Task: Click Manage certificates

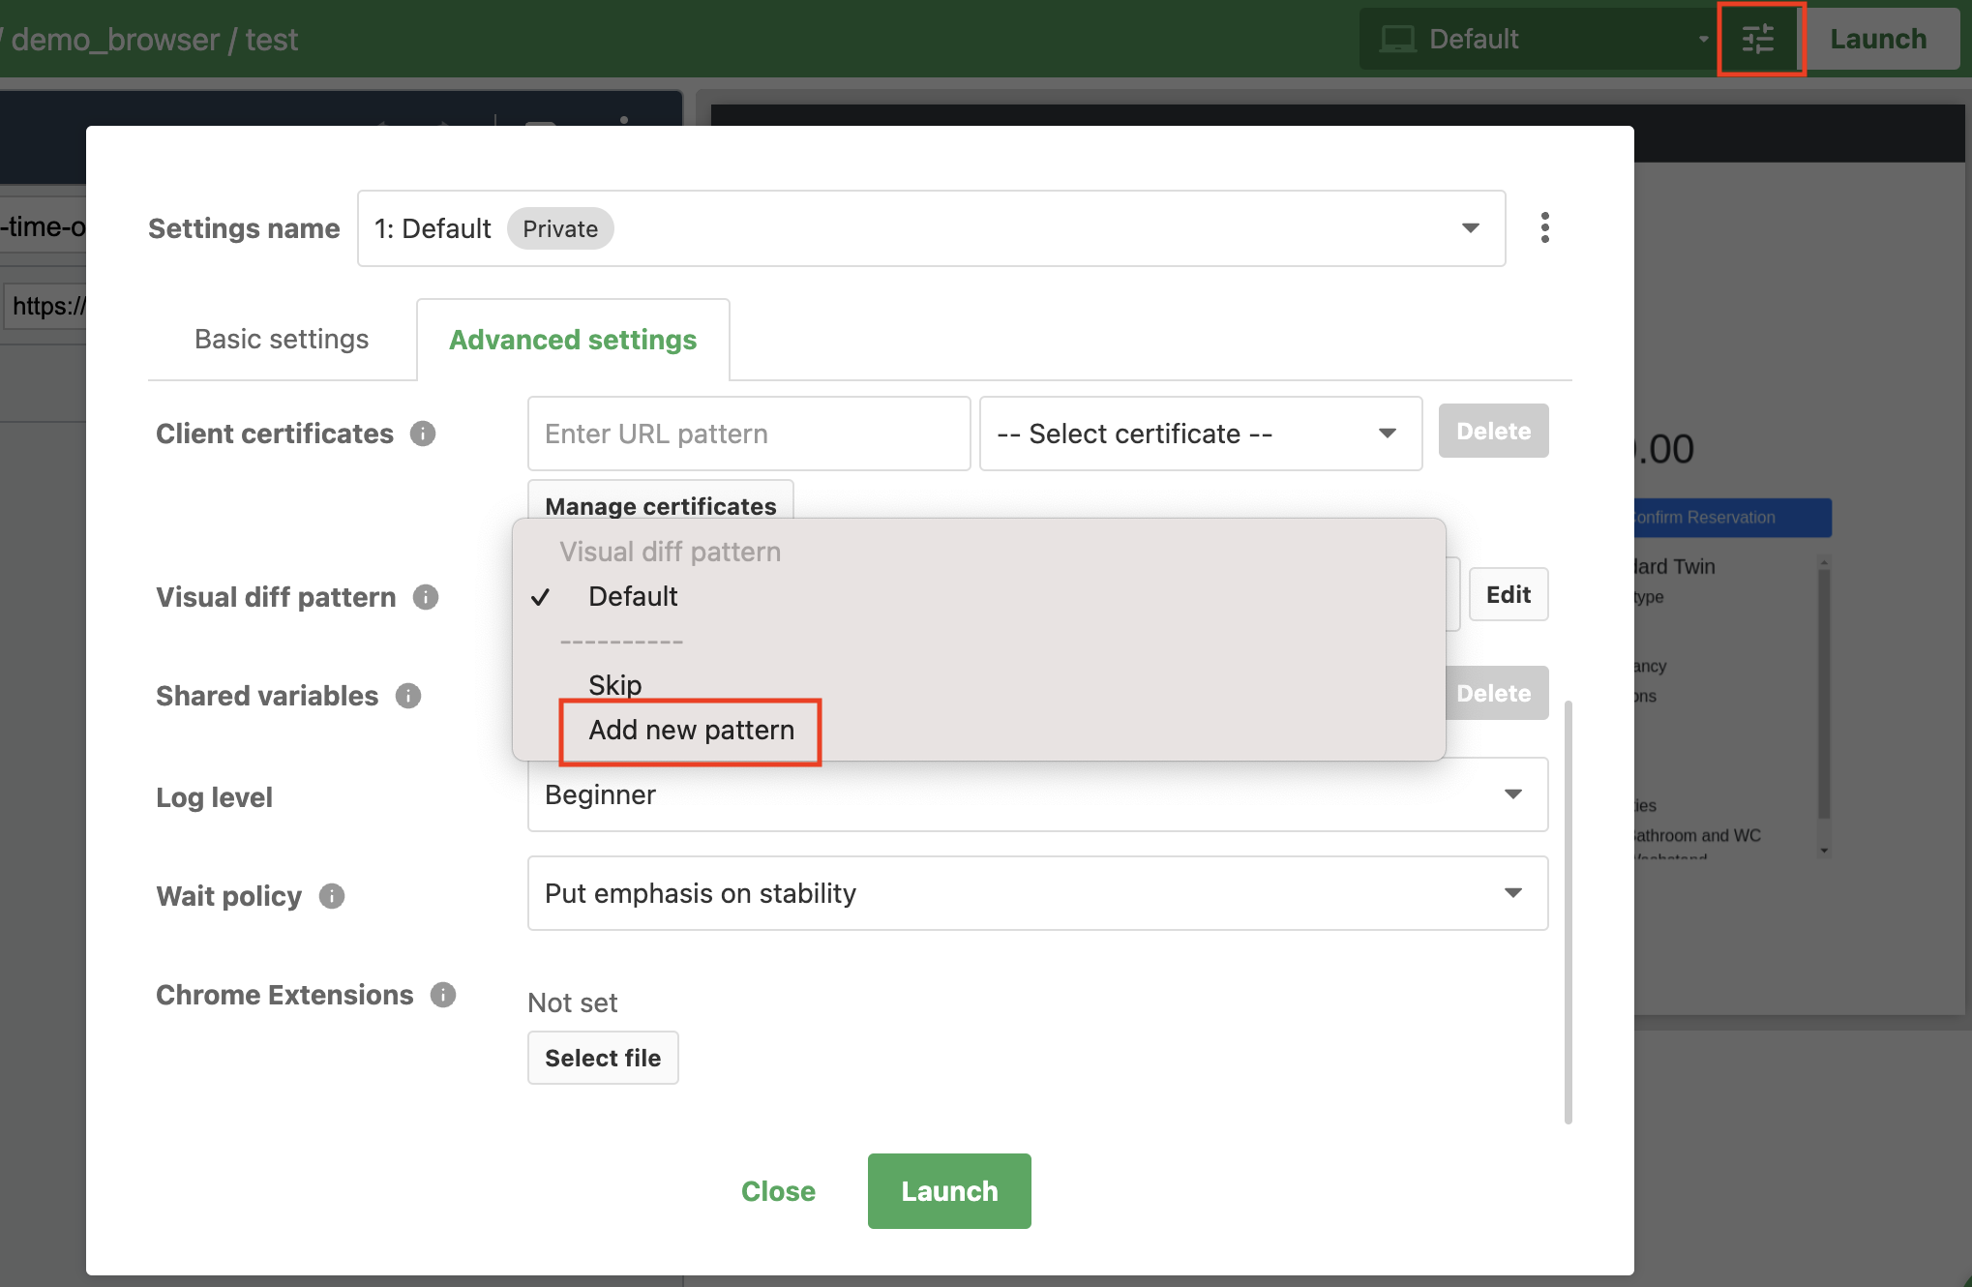Action: click(x=660, y=506)
